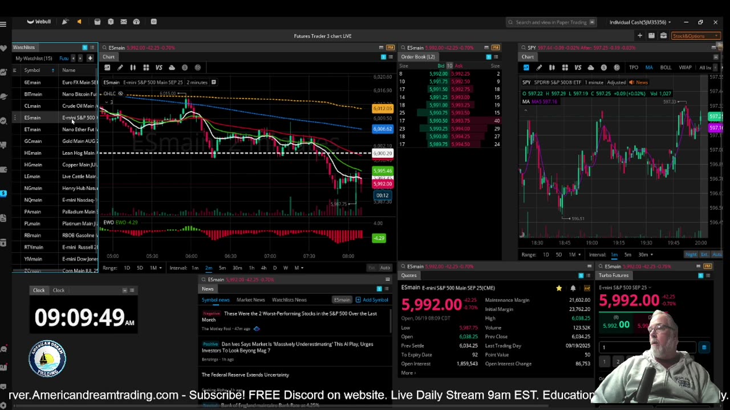The image size is (730, 410).
Task: Open News panel list menu icon
Action: [386, 289]
